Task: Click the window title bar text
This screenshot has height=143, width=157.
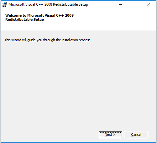Action: (48, 4)
